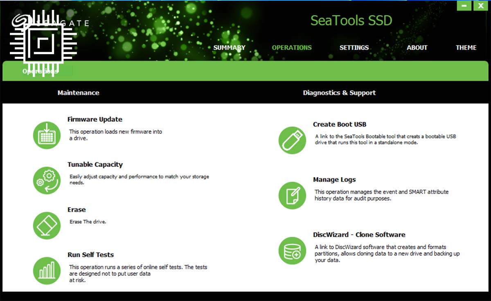Switch to the Operations tab
Viewport: 491px width, 301px height.
point(292,48)
